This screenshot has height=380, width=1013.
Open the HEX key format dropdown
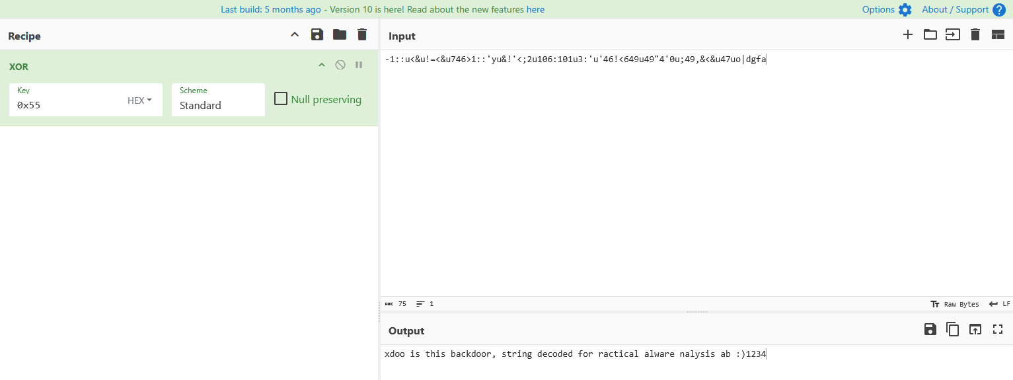click(x=139, y=100)
